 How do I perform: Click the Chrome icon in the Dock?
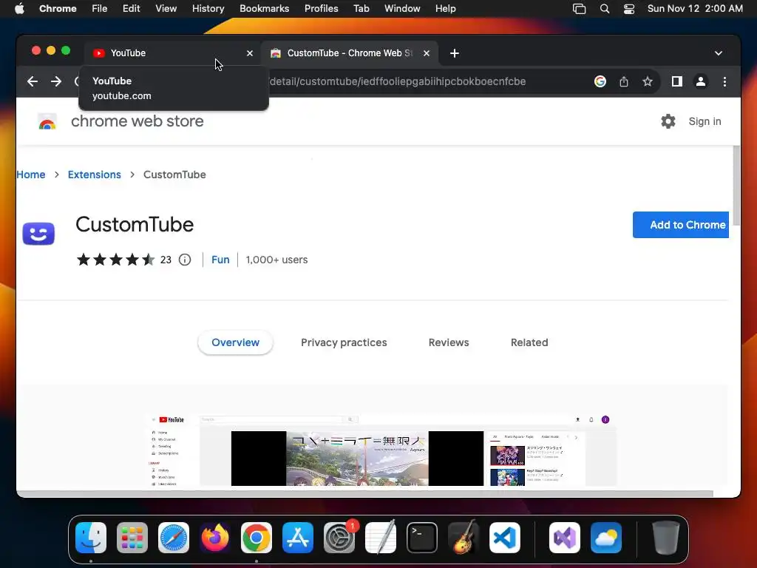257,538
